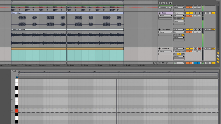221x124 pixels.
Task: Arm the Chord Riff track record button
Action: pyautogui.click(x=199, y=30)
